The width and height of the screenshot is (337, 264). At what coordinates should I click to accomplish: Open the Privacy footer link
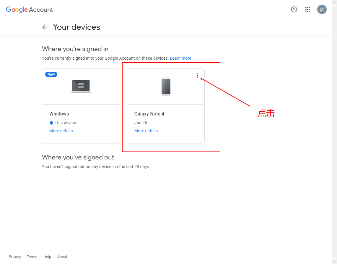(15, 257)
